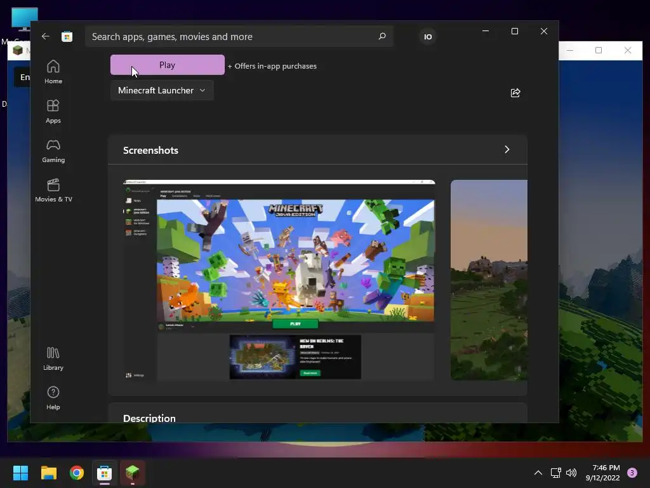Expand the Minecraft Launcher dropdown

(162, 90)
